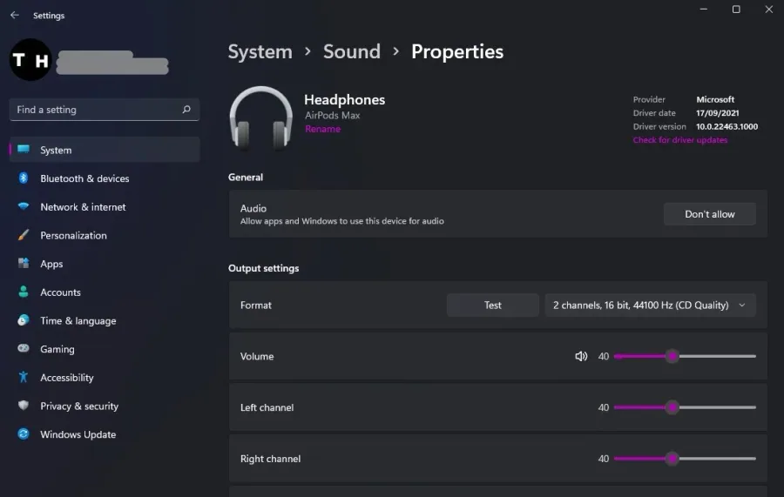Click the search magnifier icon
Viewport: 784px width, 497px height.
click(186, 109)
